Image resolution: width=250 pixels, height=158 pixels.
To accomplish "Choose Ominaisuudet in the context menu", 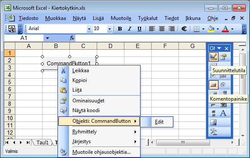I will (99, 101).
